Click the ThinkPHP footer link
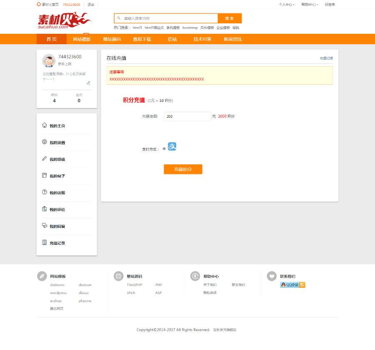The height and width of the screenshot is (350, 375). 135,285
